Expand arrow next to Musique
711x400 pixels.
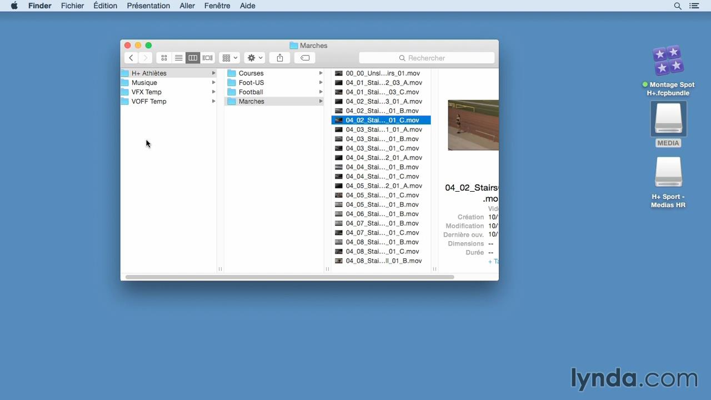(x=213, y=83)
